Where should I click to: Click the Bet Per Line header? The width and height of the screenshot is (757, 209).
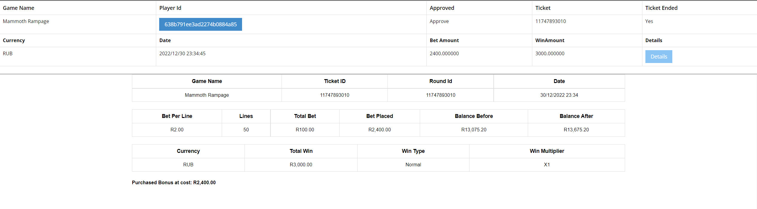click(177, 116)
